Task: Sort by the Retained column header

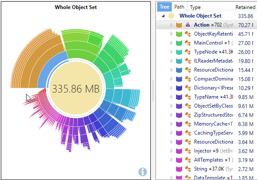Action: 246,7
